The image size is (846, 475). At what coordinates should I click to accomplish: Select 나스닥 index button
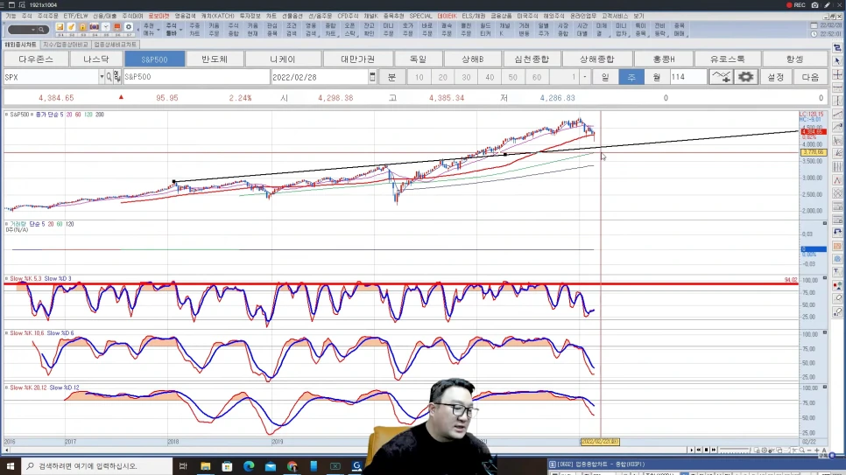96,59
